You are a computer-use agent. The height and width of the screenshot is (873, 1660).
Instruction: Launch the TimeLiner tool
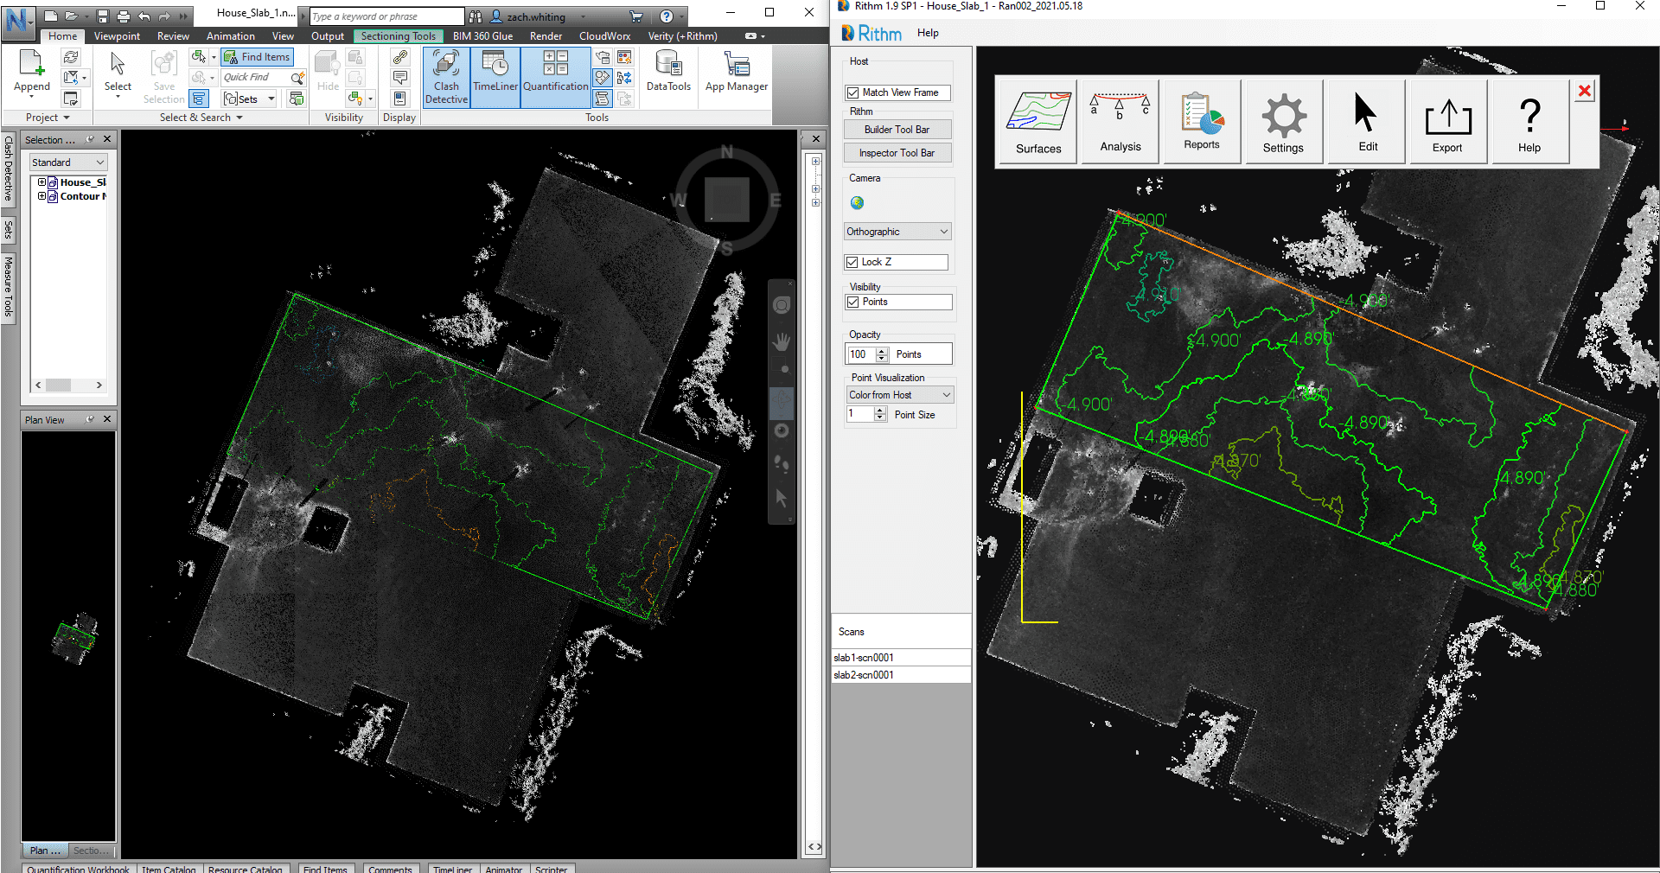coord(495,76)
